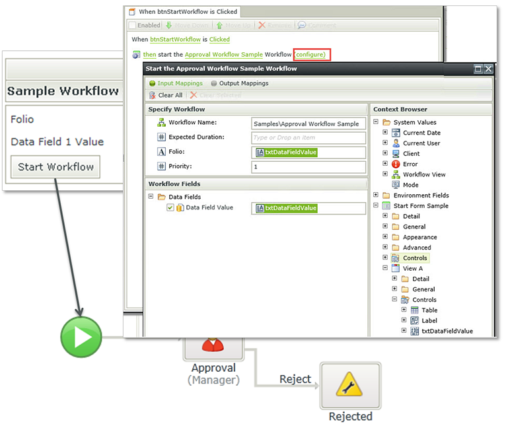
Task: Click the Rejected activity wrench icon
Action: coord(349,384)
